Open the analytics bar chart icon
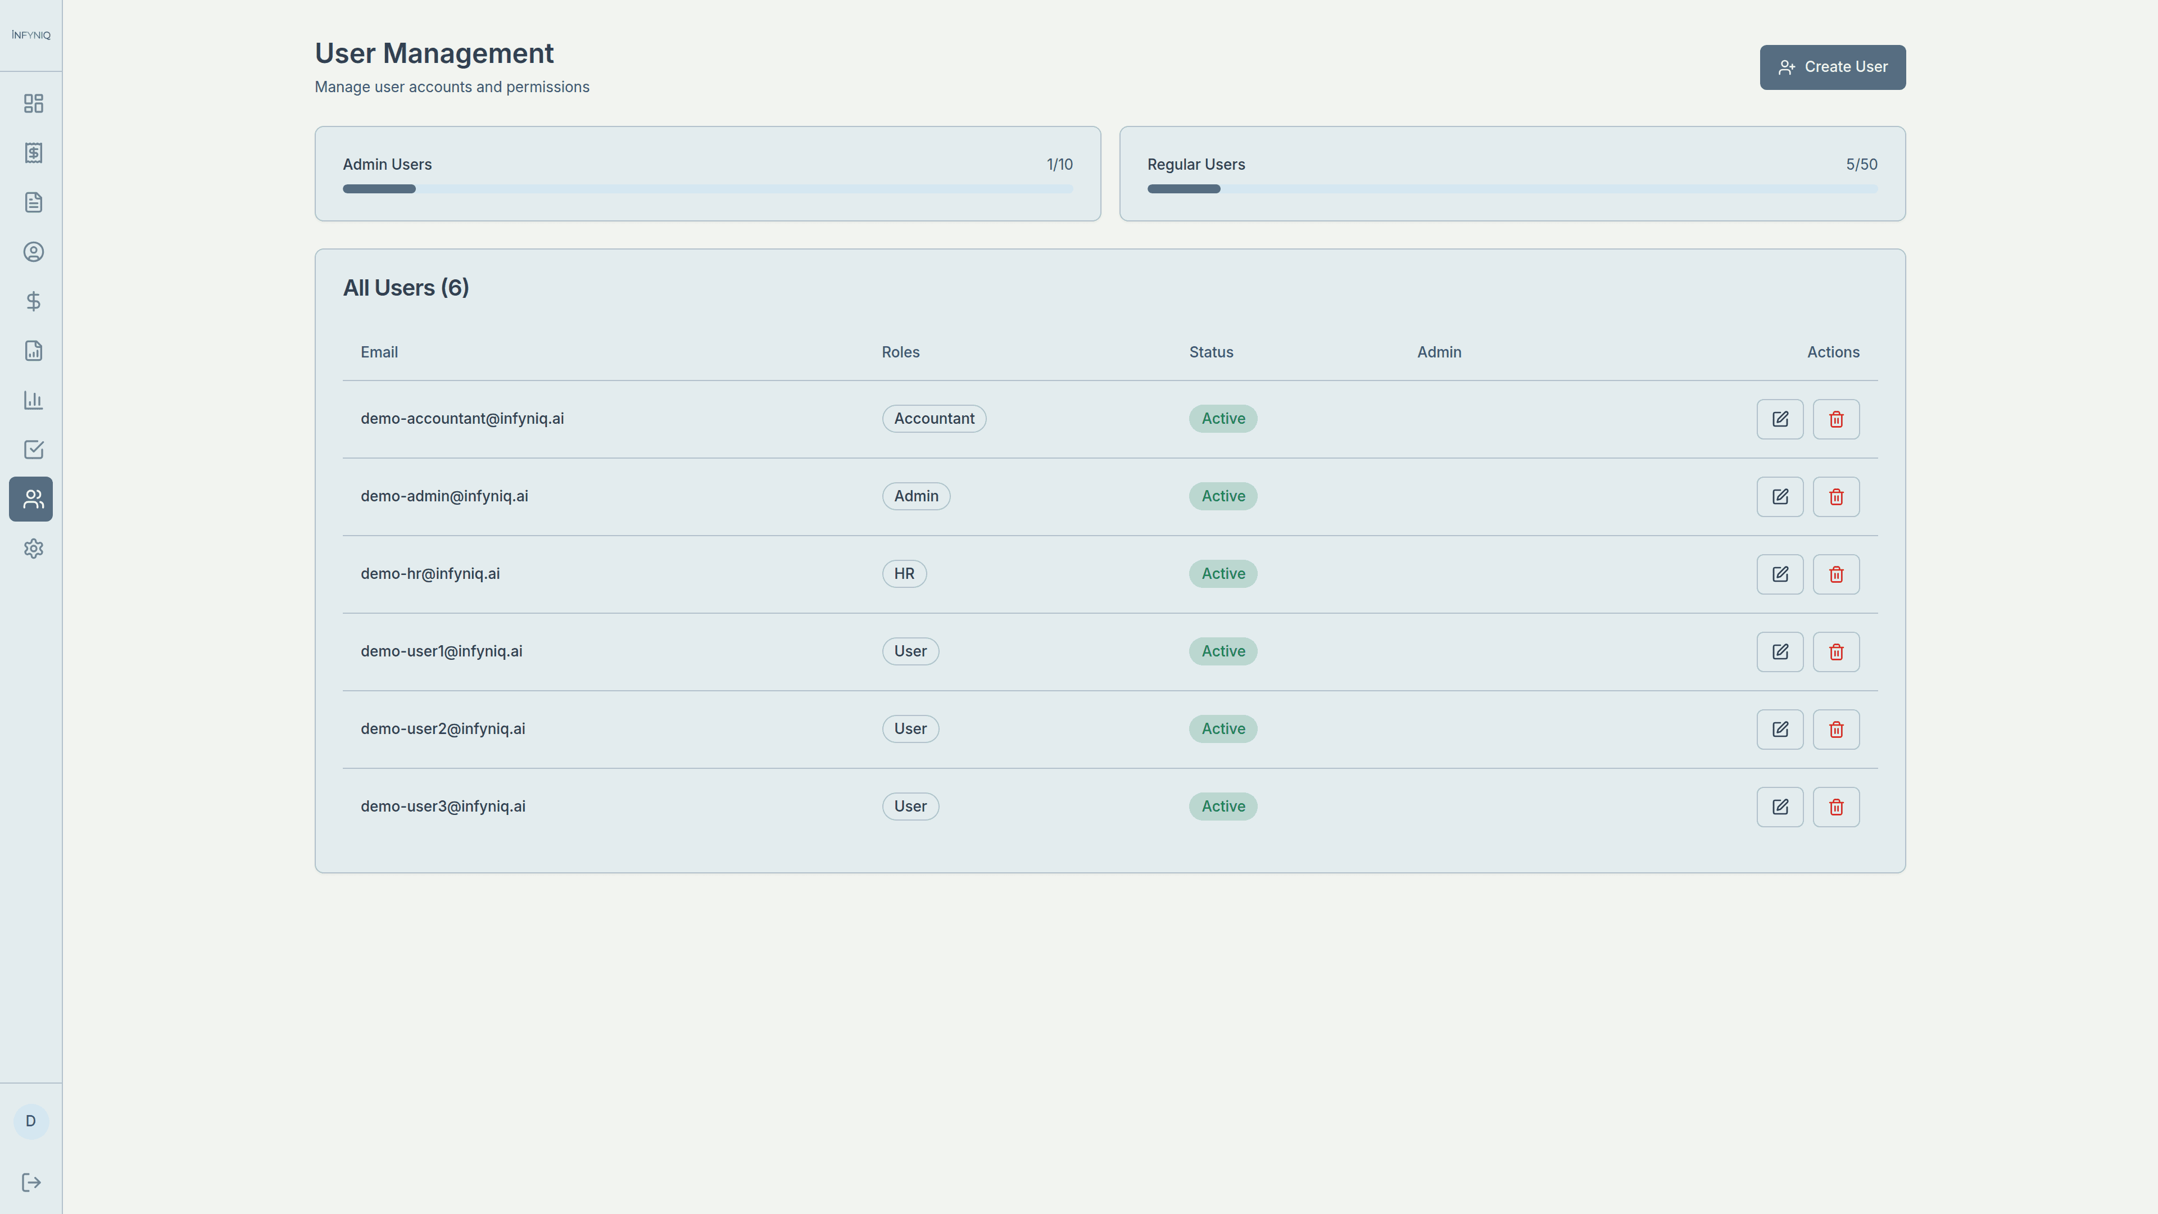2158x1214 pixels. click(x=33, y=400)
